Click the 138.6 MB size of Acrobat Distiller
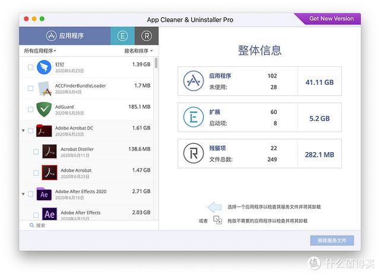The height and width of the screenshot is (276, 380). pos(140,149)
